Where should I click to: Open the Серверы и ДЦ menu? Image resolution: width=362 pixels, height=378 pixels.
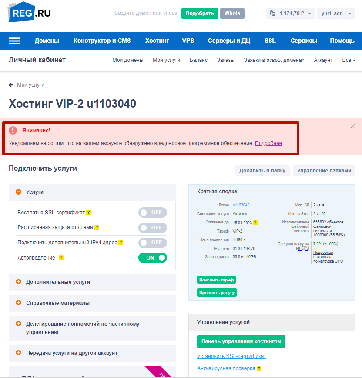point(229,41)
